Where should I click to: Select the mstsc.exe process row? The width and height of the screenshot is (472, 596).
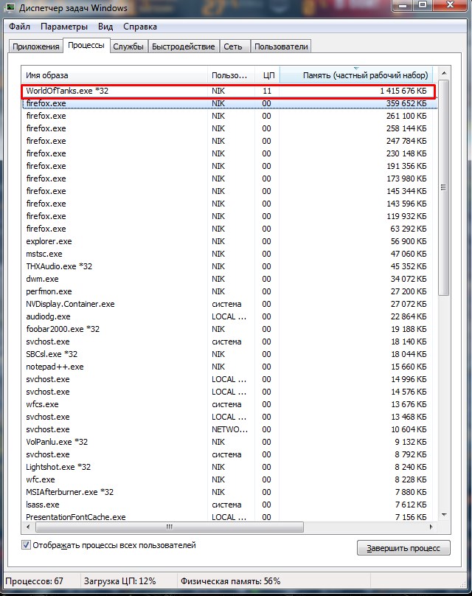click(x=229, y=254)
